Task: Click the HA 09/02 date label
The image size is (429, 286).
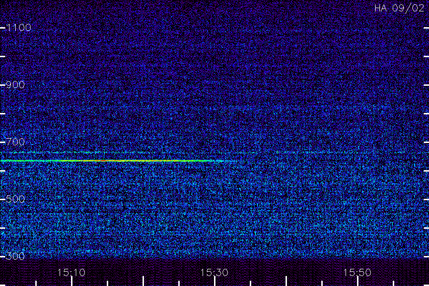Action: point(399,8)
